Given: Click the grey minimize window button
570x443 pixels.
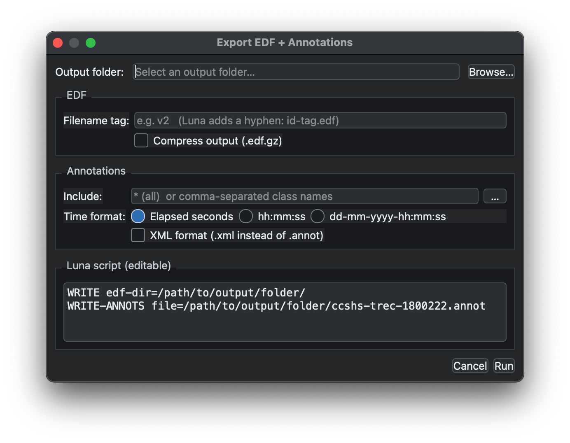Looking at the screenshot, I should click(74, 43).
